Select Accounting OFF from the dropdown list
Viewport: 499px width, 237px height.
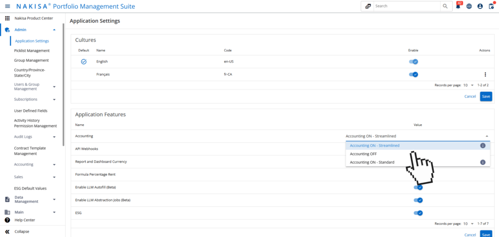click(363, 154)
